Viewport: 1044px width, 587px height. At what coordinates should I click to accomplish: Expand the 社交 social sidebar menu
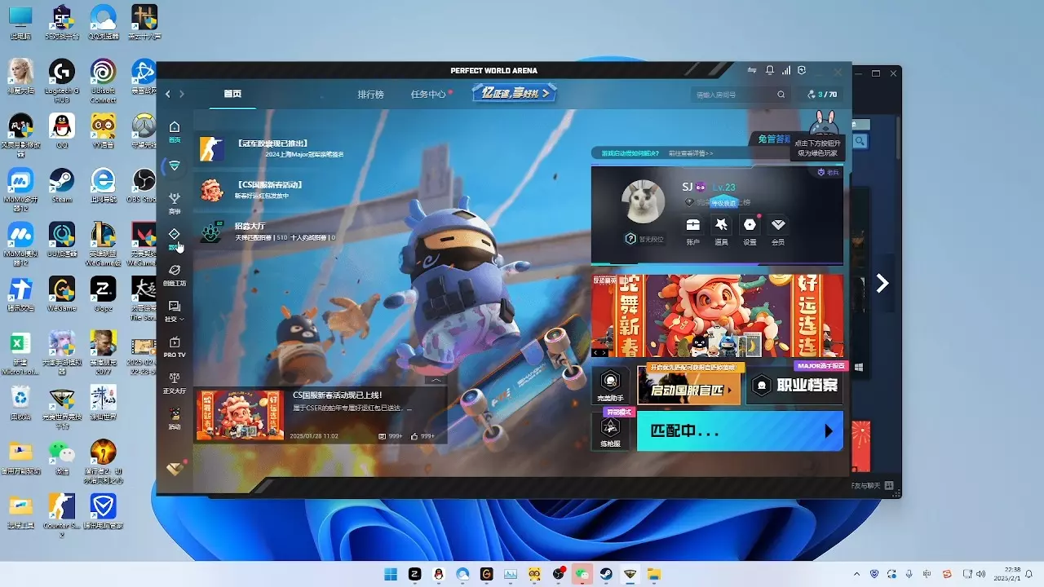(x=174, y=311)
